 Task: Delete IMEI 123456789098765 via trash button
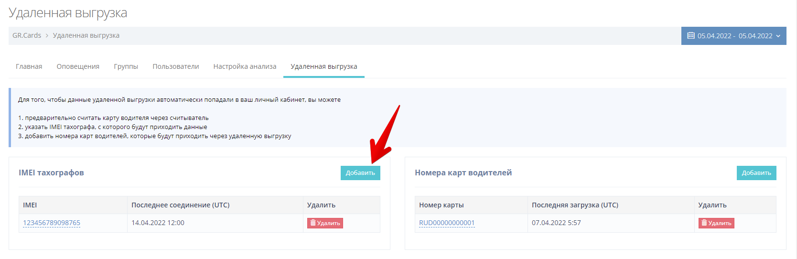325,223
